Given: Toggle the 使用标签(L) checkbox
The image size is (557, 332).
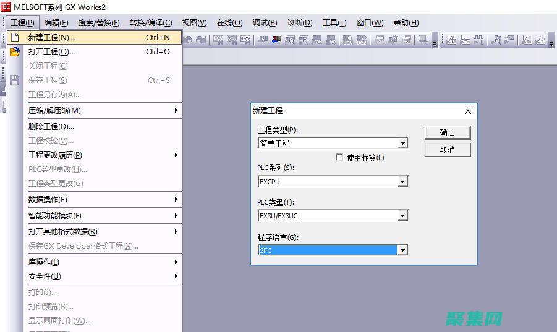Looking at the screenshot, I should click(339, 157).
